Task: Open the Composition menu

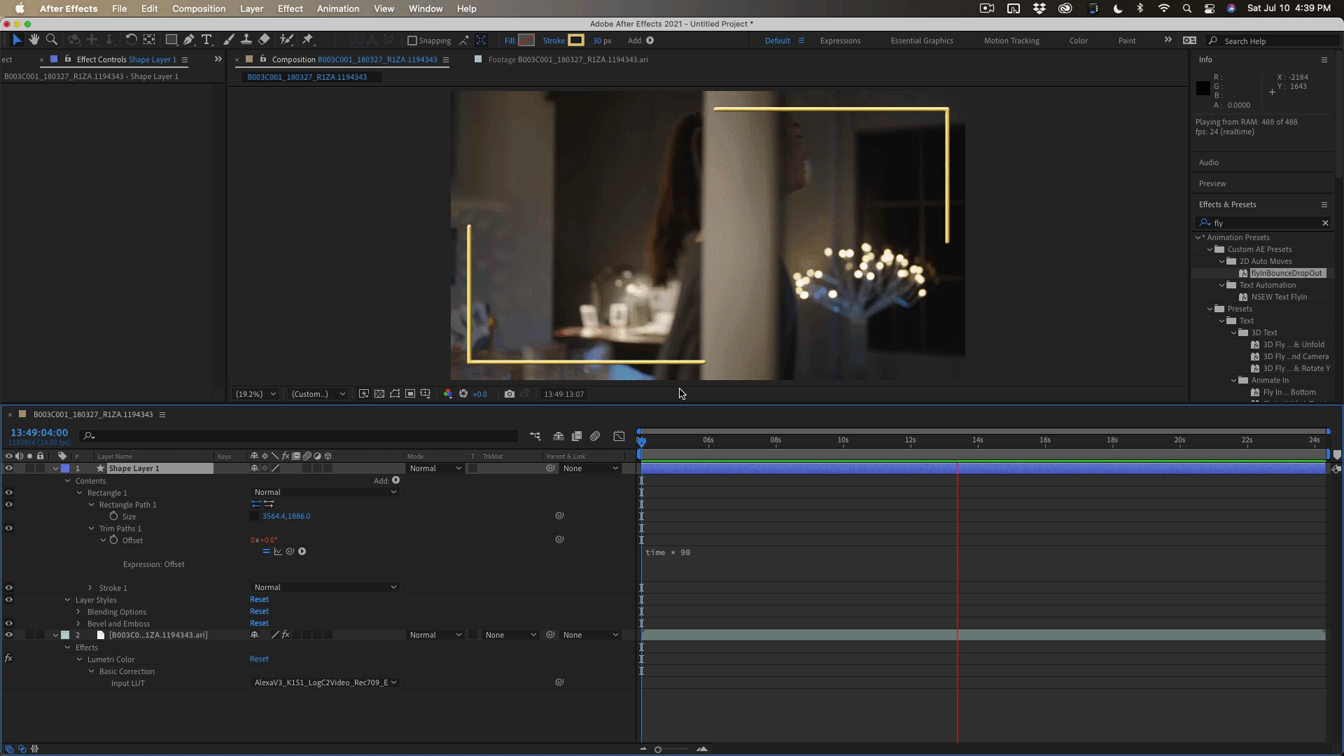Action: pos(198,8)
